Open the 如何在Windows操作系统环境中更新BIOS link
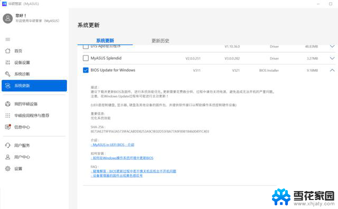Viewport: 338px width, 209px height. [122, 158]
